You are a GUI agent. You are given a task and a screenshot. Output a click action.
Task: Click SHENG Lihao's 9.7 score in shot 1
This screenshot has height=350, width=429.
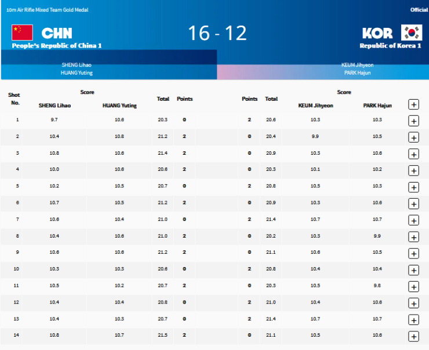pyautogui.click(x=54, y=119)
